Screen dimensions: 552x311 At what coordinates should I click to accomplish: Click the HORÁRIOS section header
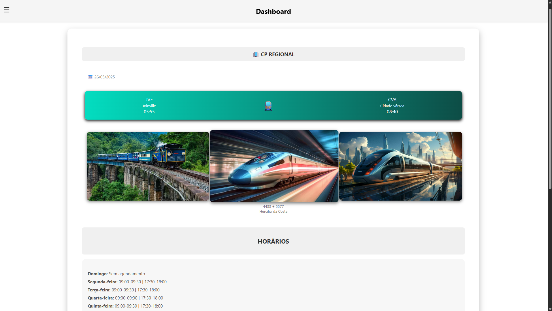click(273, 241)
